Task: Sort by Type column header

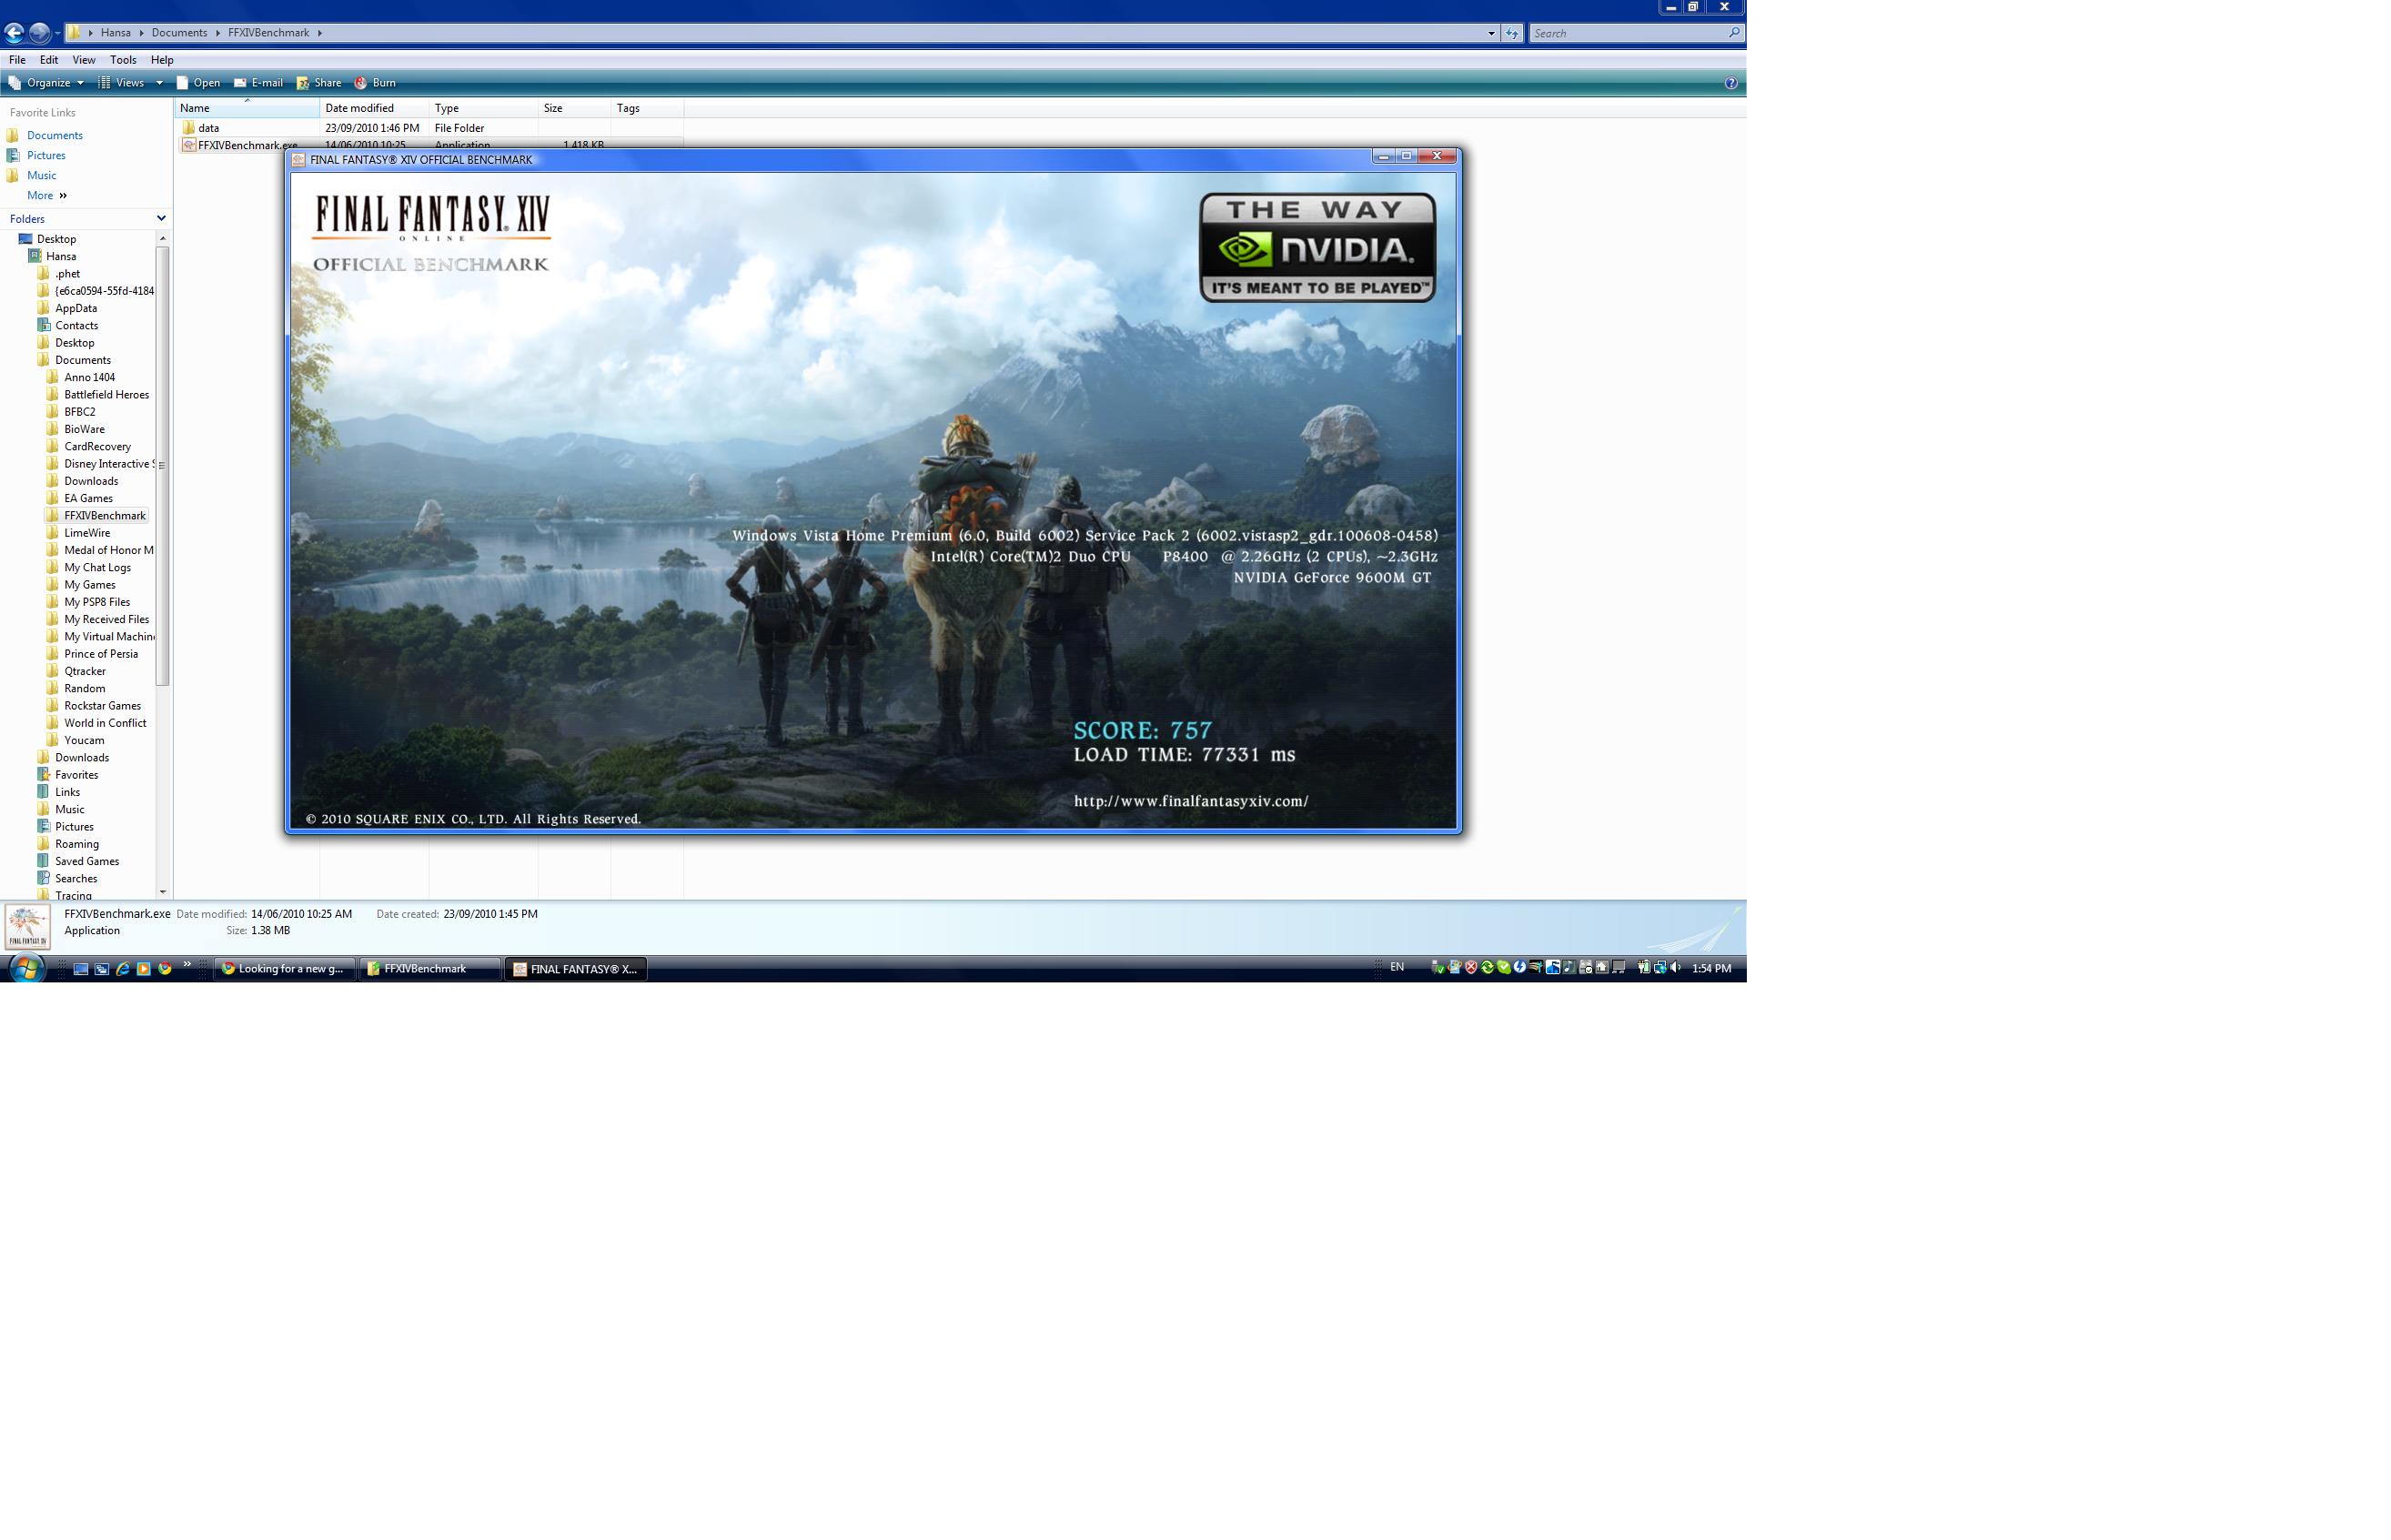Action: click(483, 108)
